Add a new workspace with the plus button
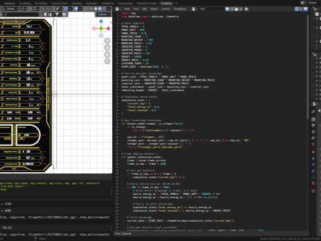321x241 pixels. point(176,3)
